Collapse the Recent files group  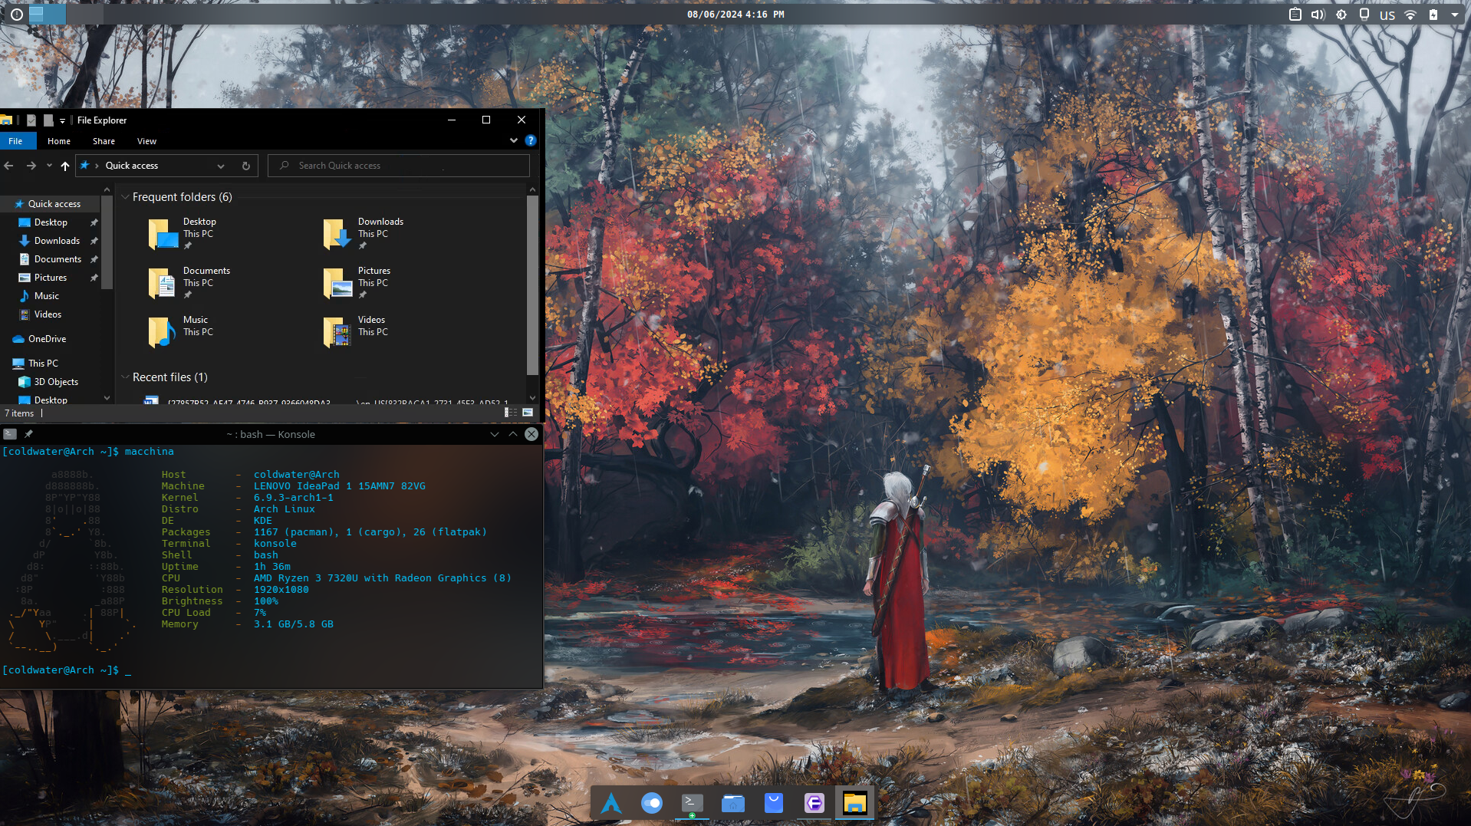click(x=125, y=377)
